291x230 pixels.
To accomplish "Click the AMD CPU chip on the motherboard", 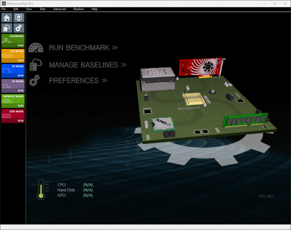I will (x=163, y=124).
